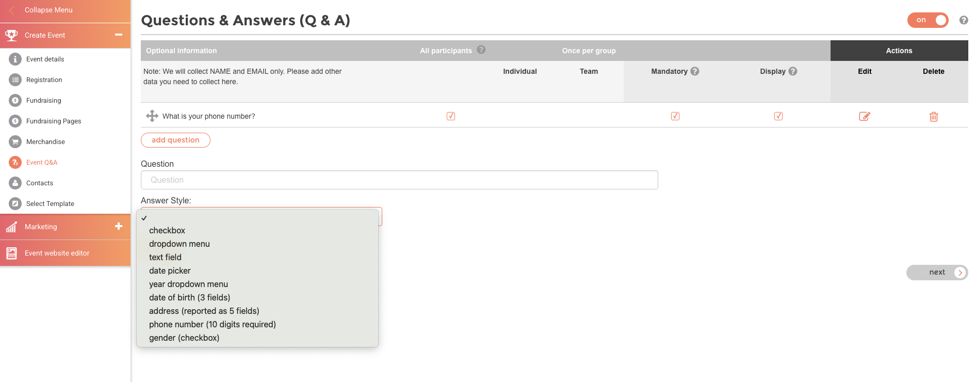Open the Select Template menu item

(x=50, y=203)
